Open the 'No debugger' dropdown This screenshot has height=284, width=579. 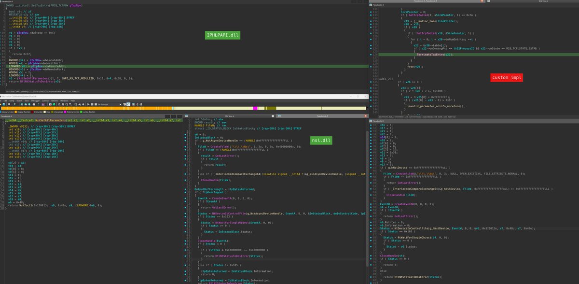pos(110,104)
